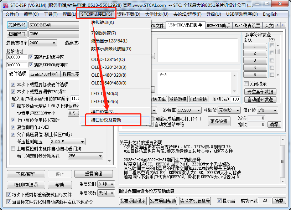Select OLED-128*64(O) menu entry
The image size is (291, 210).
tap(115, 60)
